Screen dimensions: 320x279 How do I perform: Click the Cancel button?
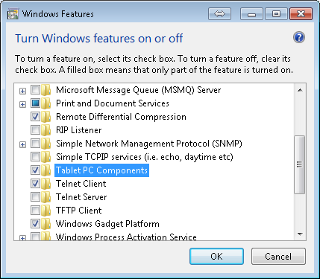coord(278,256)
